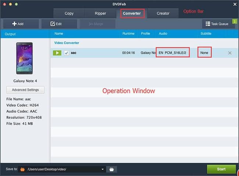Start the conversion
The width and height of the screenshot is (239, 176).
(x=221, y=169)
